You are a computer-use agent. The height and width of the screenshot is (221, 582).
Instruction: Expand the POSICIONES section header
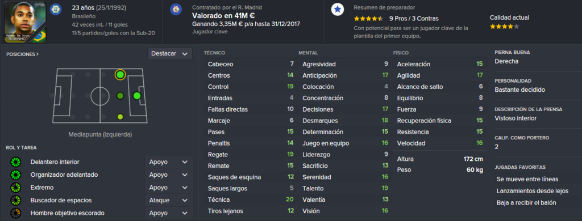[23, 54]
